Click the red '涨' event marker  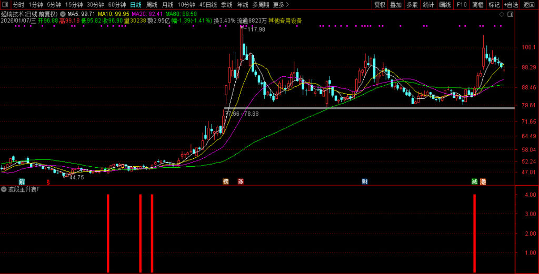[241, 182]
